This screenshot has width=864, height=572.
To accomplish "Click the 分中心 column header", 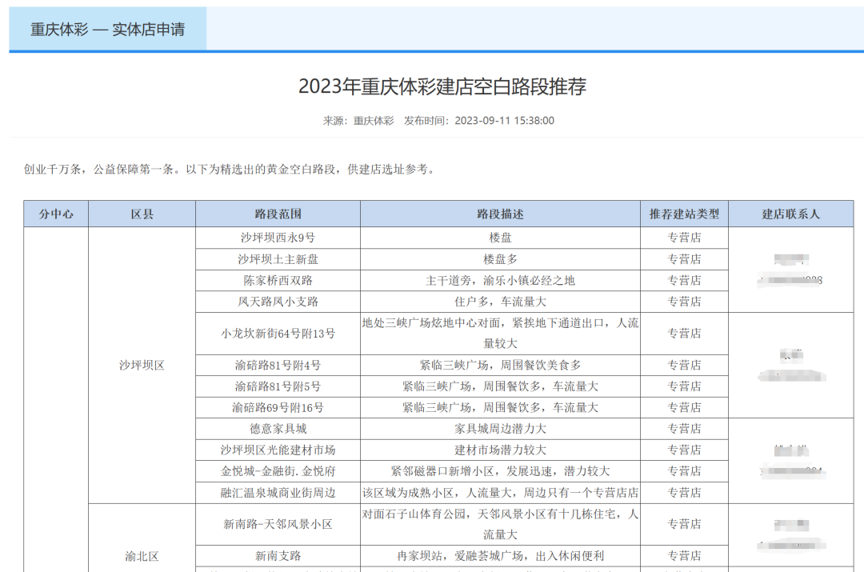I will 56,214.
